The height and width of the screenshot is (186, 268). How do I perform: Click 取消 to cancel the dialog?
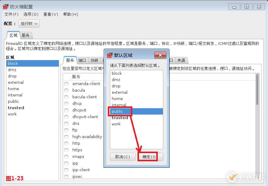coord(122,156)
